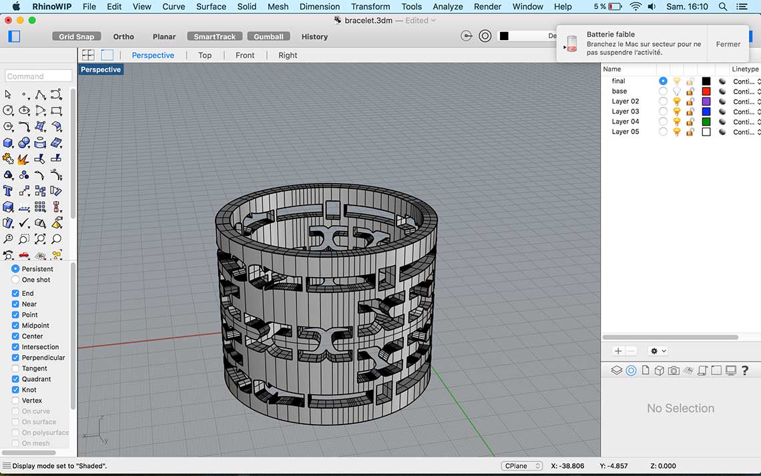
Task: Select the One shot snap mode
Action: (15, 280)
